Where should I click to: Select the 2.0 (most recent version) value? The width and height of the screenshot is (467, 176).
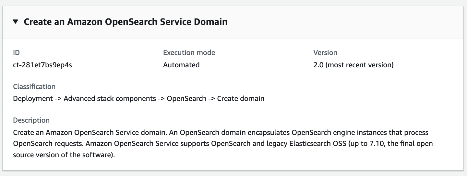353,65
